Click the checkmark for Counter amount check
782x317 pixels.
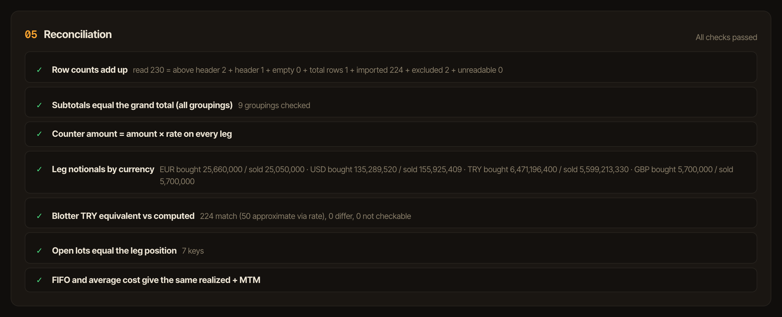click(39, 134)
